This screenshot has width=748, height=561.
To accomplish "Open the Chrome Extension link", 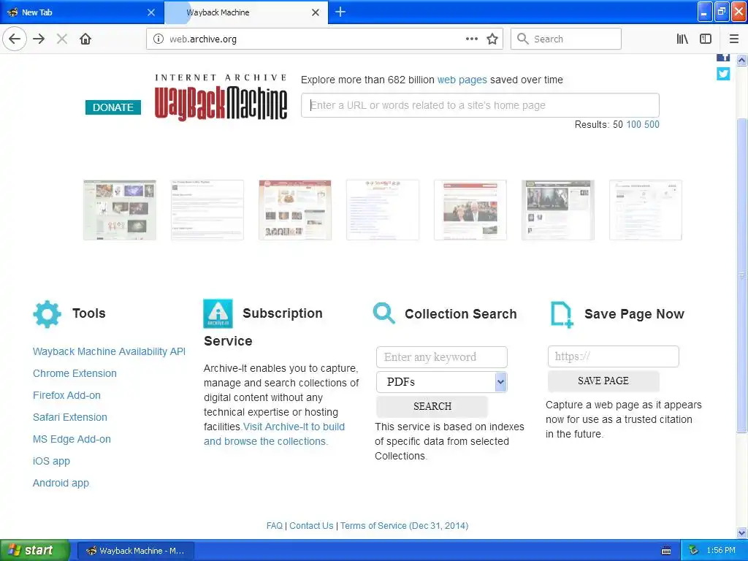I will pyautogui.click(x=75, y=373).
